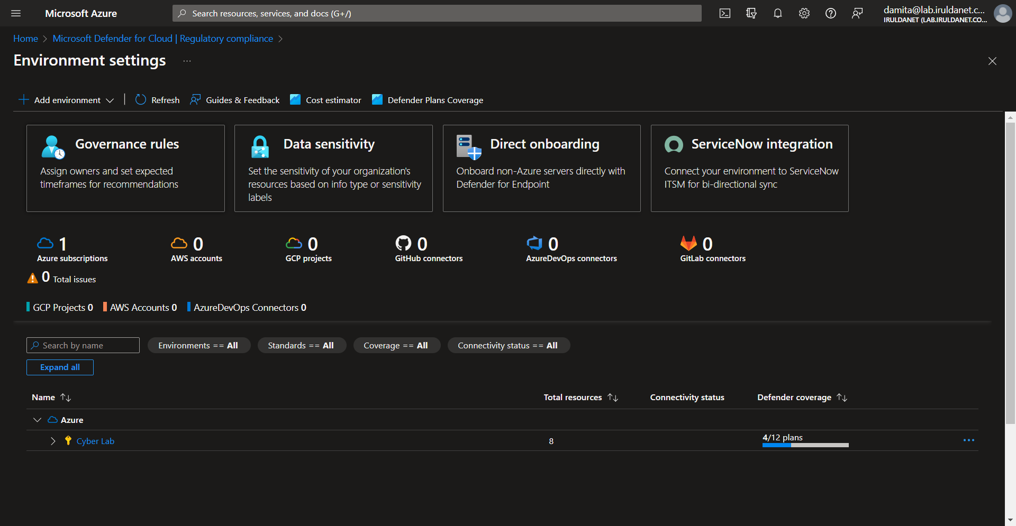This screenshot has height=526, width=1016.
Task: Click the Connectivity status column header
Action: (x=687, y=397)
